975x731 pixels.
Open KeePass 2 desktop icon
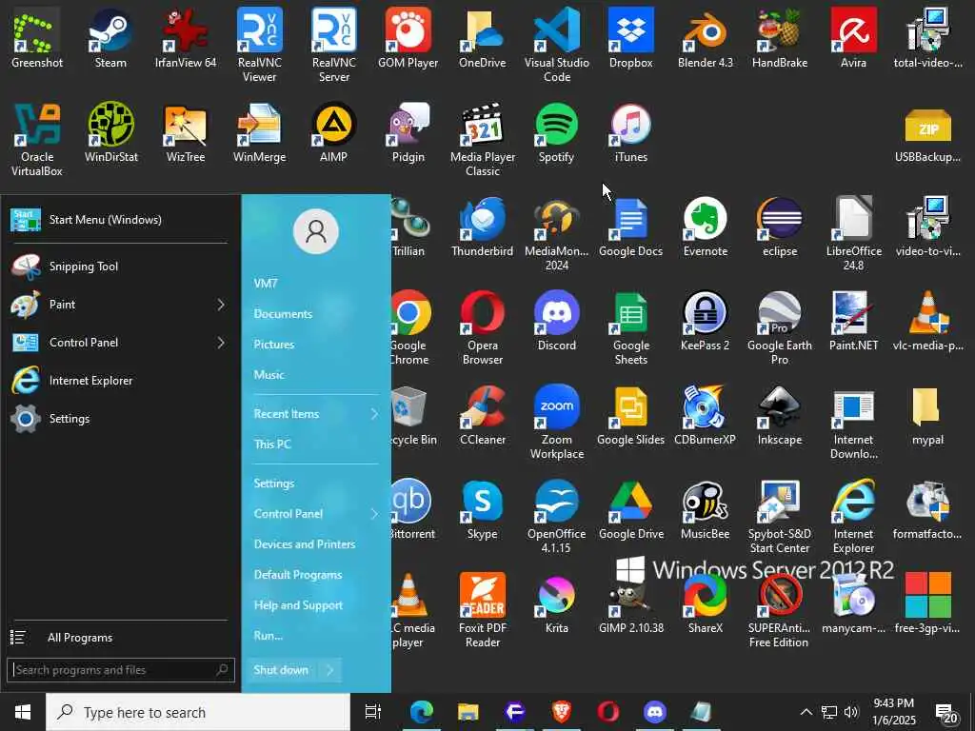pos(706,321)
